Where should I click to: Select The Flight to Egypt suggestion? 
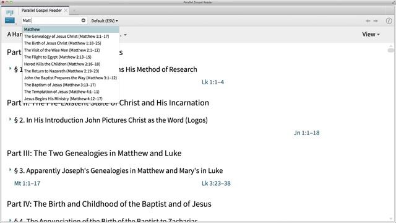[71, 57]
